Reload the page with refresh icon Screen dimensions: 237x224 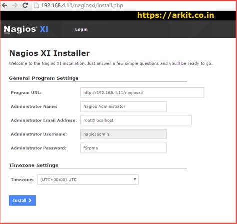coord(25,5)
